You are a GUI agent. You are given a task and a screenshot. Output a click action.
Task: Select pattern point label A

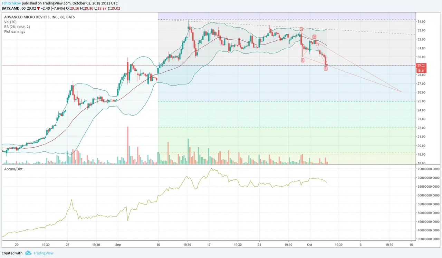[301, 29]
